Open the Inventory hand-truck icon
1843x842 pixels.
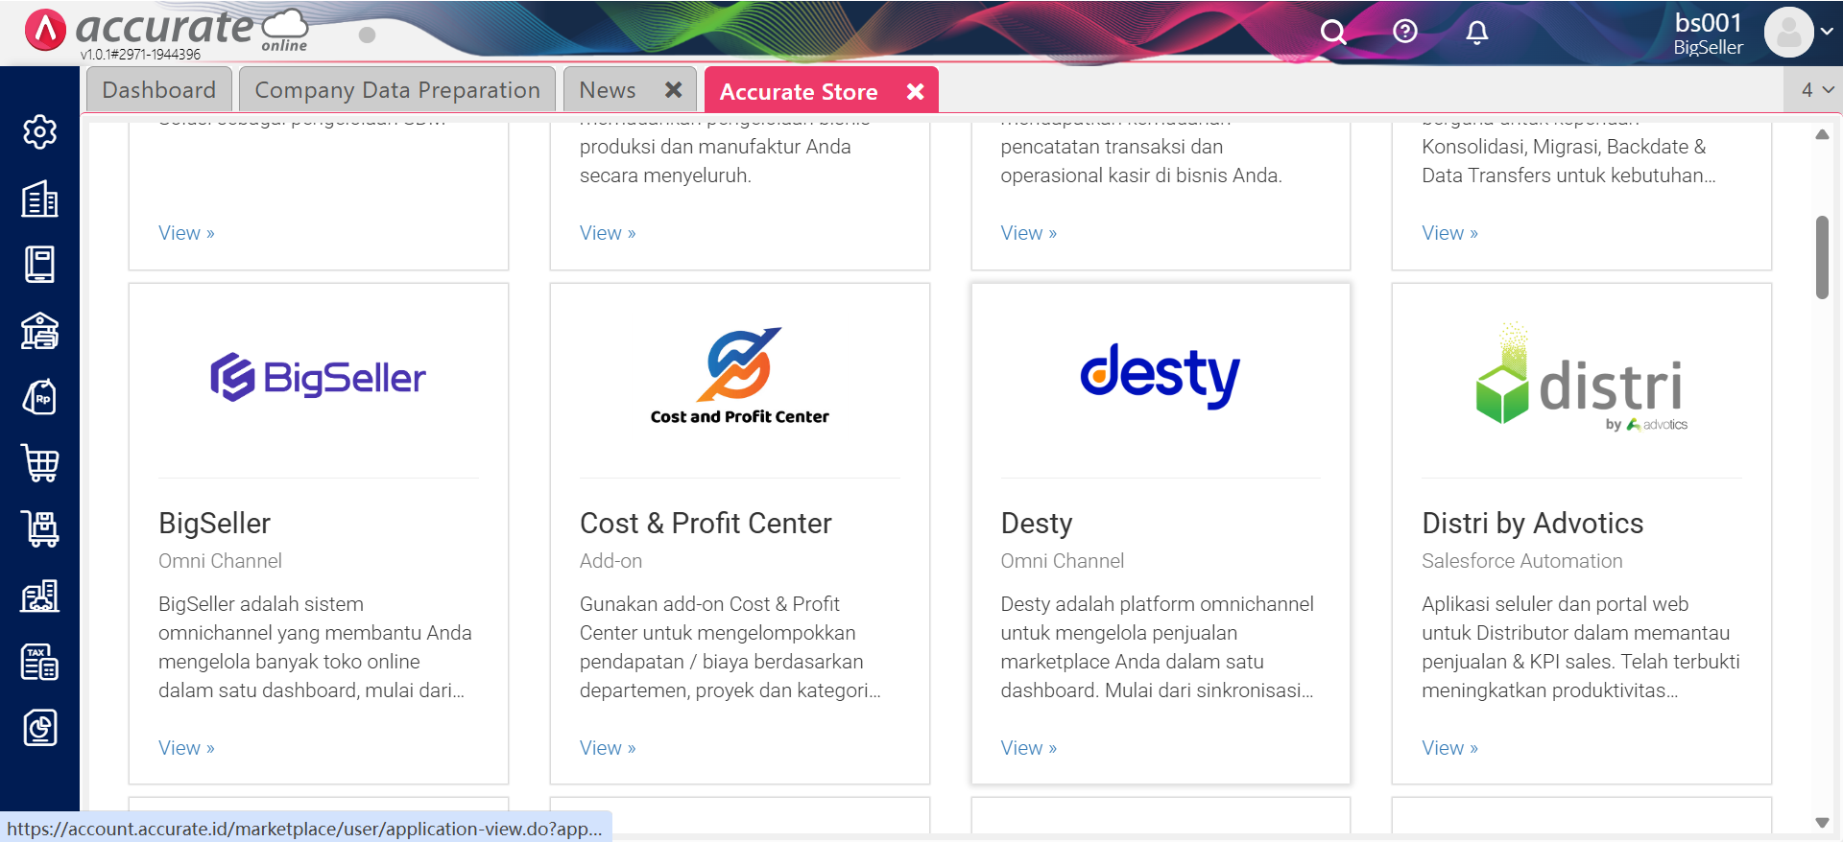click(39, 528)
